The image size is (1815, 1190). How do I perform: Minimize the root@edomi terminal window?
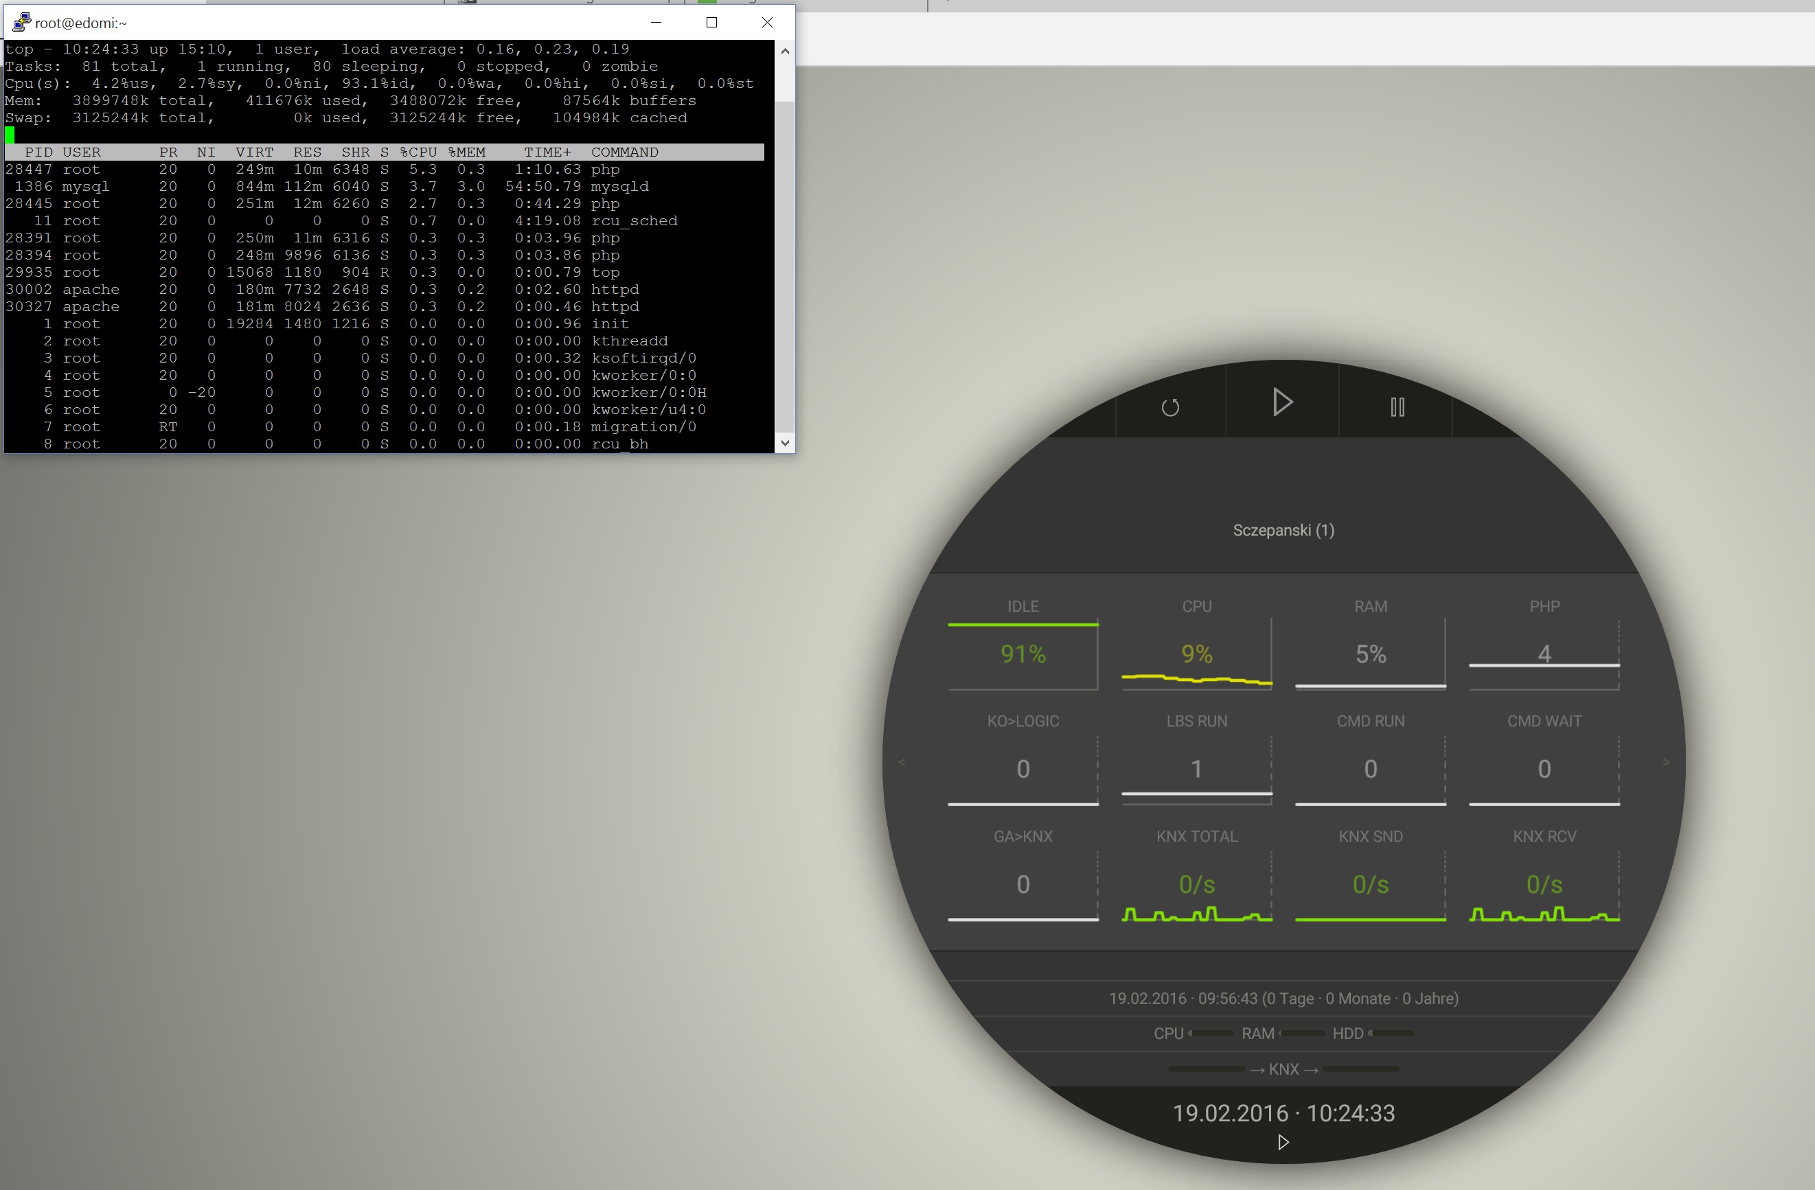coord(656,22)
